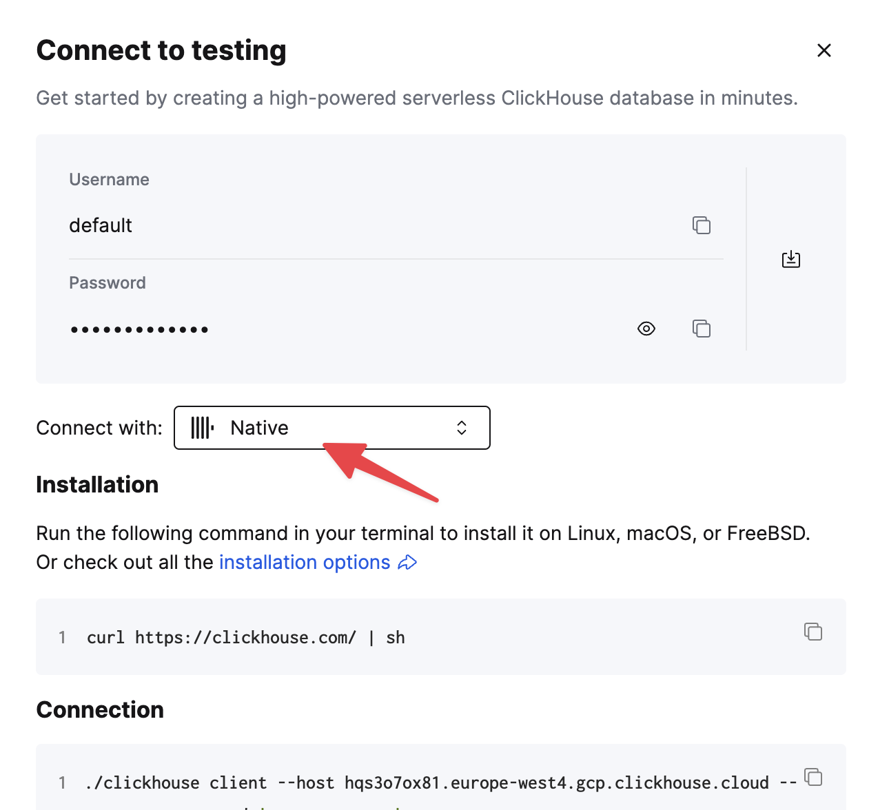This screenshot has height=810, width=889.
Task: Click the ClickHouse Native client logo icon
Action: point(202,427)
